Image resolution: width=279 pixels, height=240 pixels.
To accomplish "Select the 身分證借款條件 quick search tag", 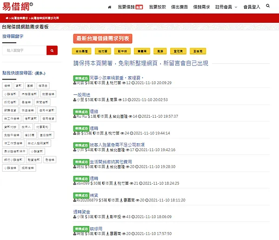I will click(15, 152).
